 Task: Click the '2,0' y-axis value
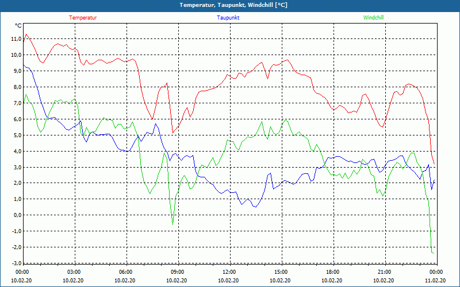point(17,183)
